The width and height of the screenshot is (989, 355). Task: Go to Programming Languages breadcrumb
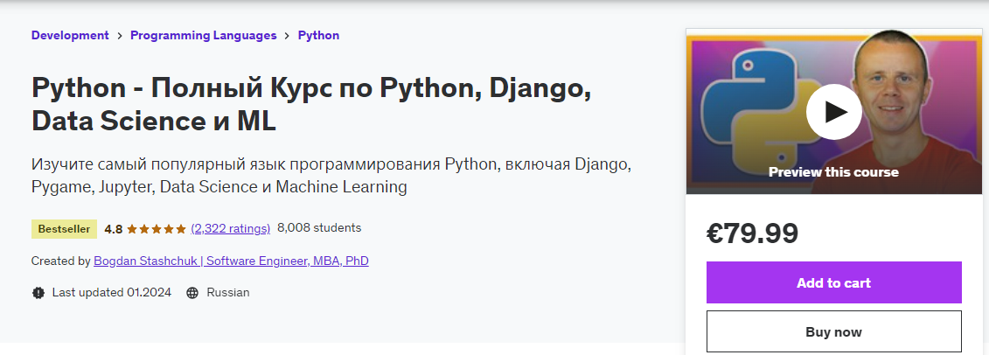tap(203, 36)
